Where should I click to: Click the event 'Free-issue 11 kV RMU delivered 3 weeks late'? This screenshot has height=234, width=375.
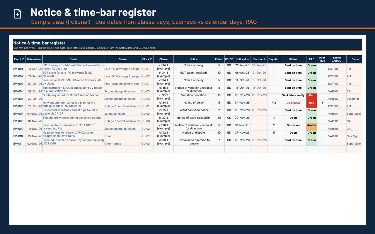tap(73, 82)
